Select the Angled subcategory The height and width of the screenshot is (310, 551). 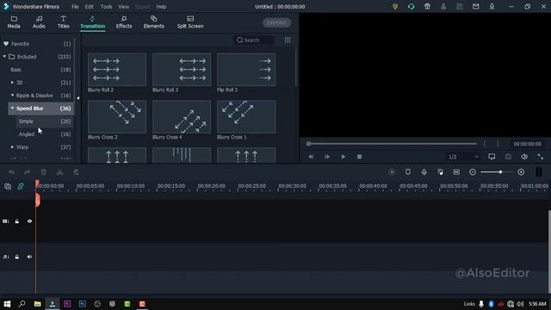(45, 134)
